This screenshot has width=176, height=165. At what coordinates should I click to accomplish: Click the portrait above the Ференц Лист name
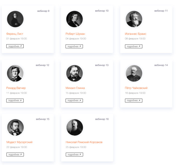pos(15,19)
